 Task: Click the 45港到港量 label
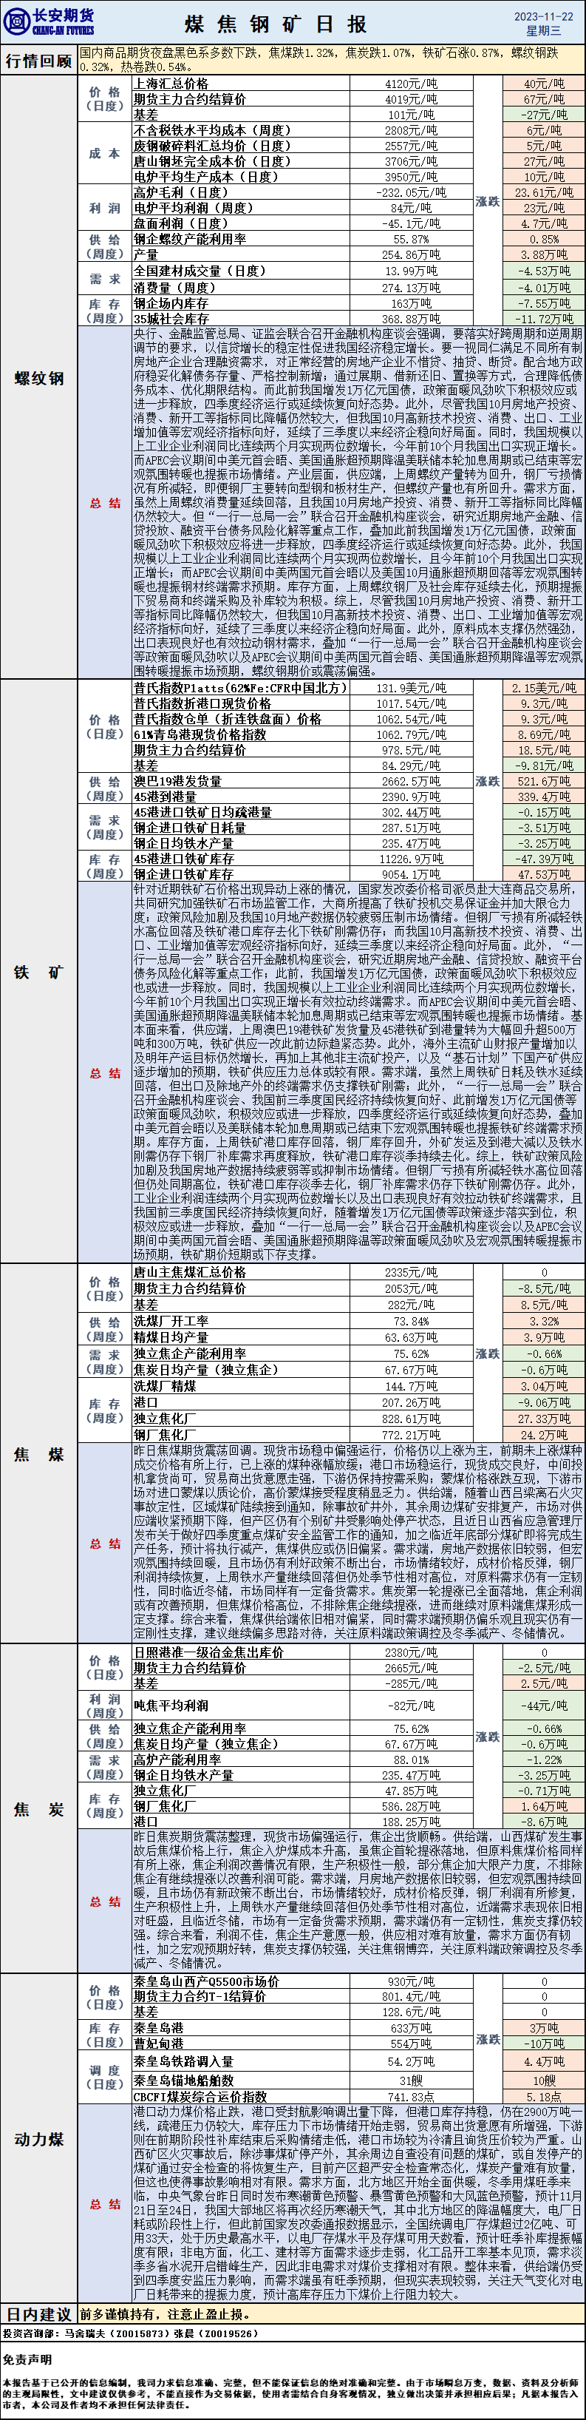(166, 796)
